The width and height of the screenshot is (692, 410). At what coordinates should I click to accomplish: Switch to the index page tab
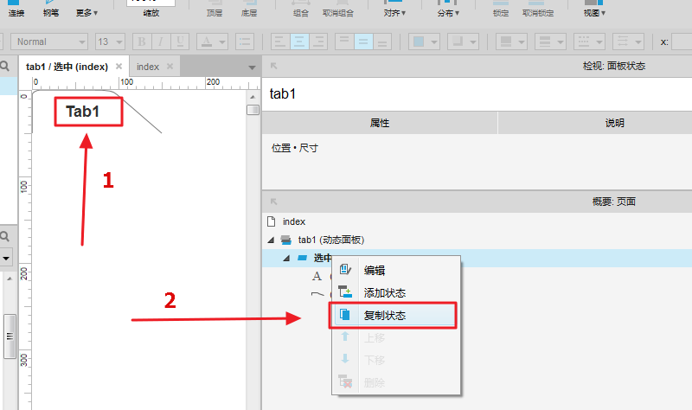148,67
